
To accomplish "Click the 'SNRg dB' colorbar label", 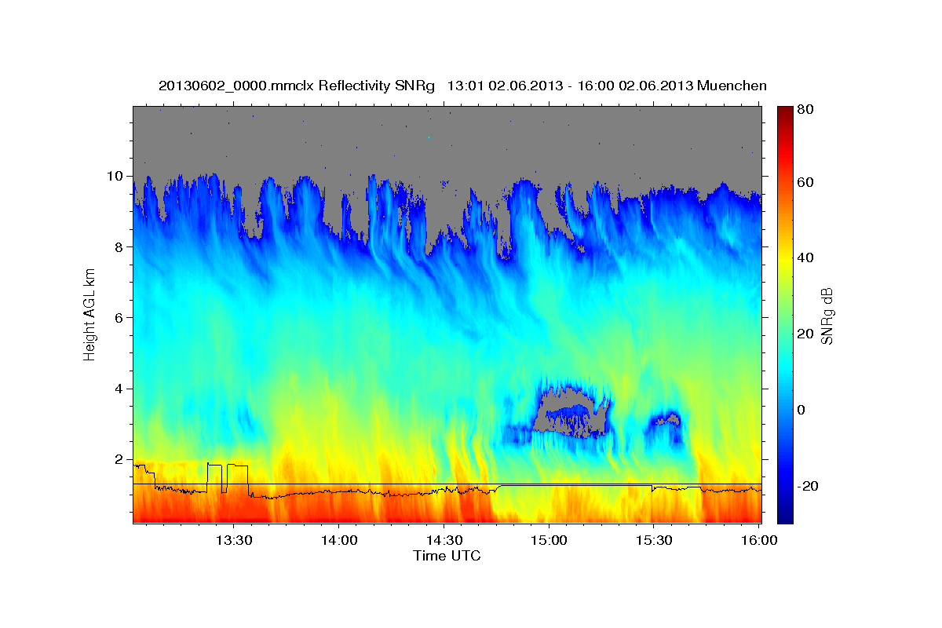I will pos(827,316).
